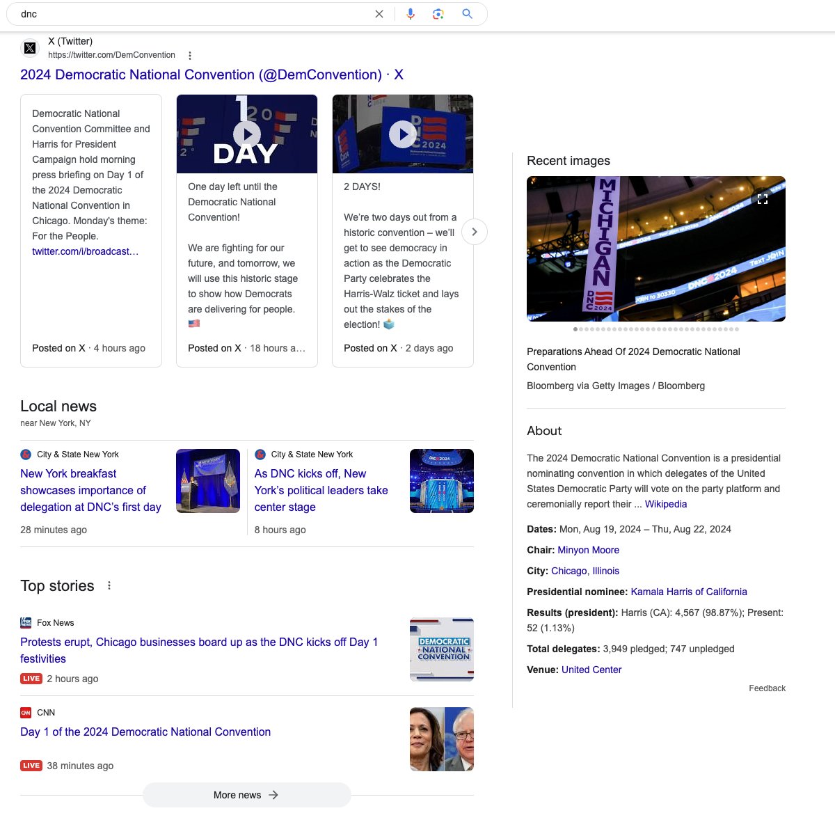Click the City & State icon above 'As DNC kicks off'
This screenshot has width=835, height=813.
[x=260, y=455]
